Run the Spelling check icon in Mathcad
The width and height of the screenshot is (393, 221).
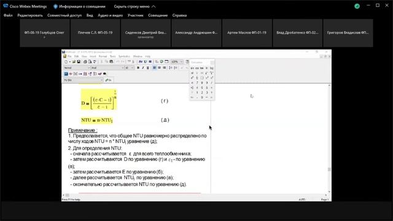point(95,61)
